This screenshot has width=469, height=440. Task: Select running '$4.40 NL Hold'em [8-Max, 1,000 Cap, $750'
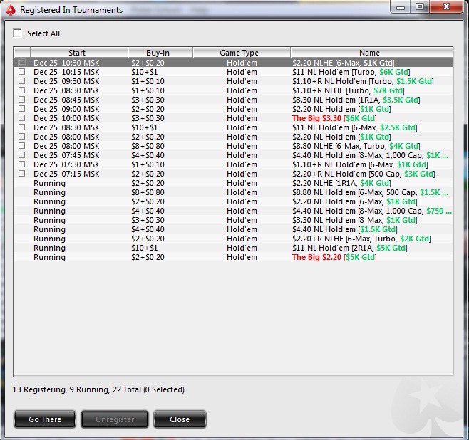(372, 211)
